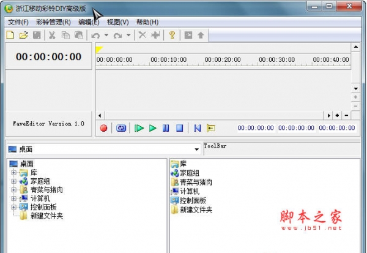Click the 00:00:10:00 mark on ruler
The image size is (367, 253).
tap(169, 60)
